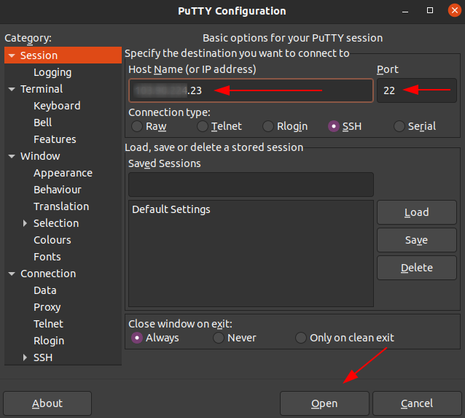Collapse the Window category arrow
The image size is (465, 418).
pos(12,156)
